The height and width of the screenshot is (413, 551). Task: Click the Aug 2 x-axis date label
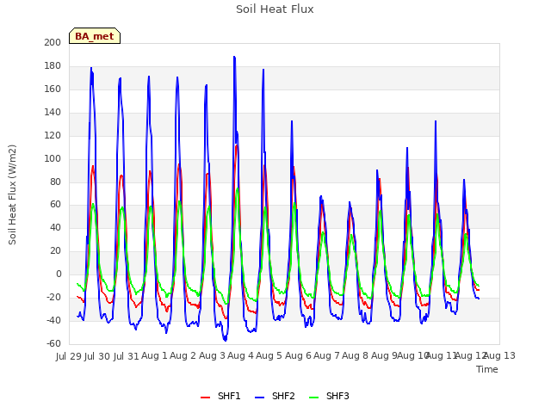(x=183, y=355)
